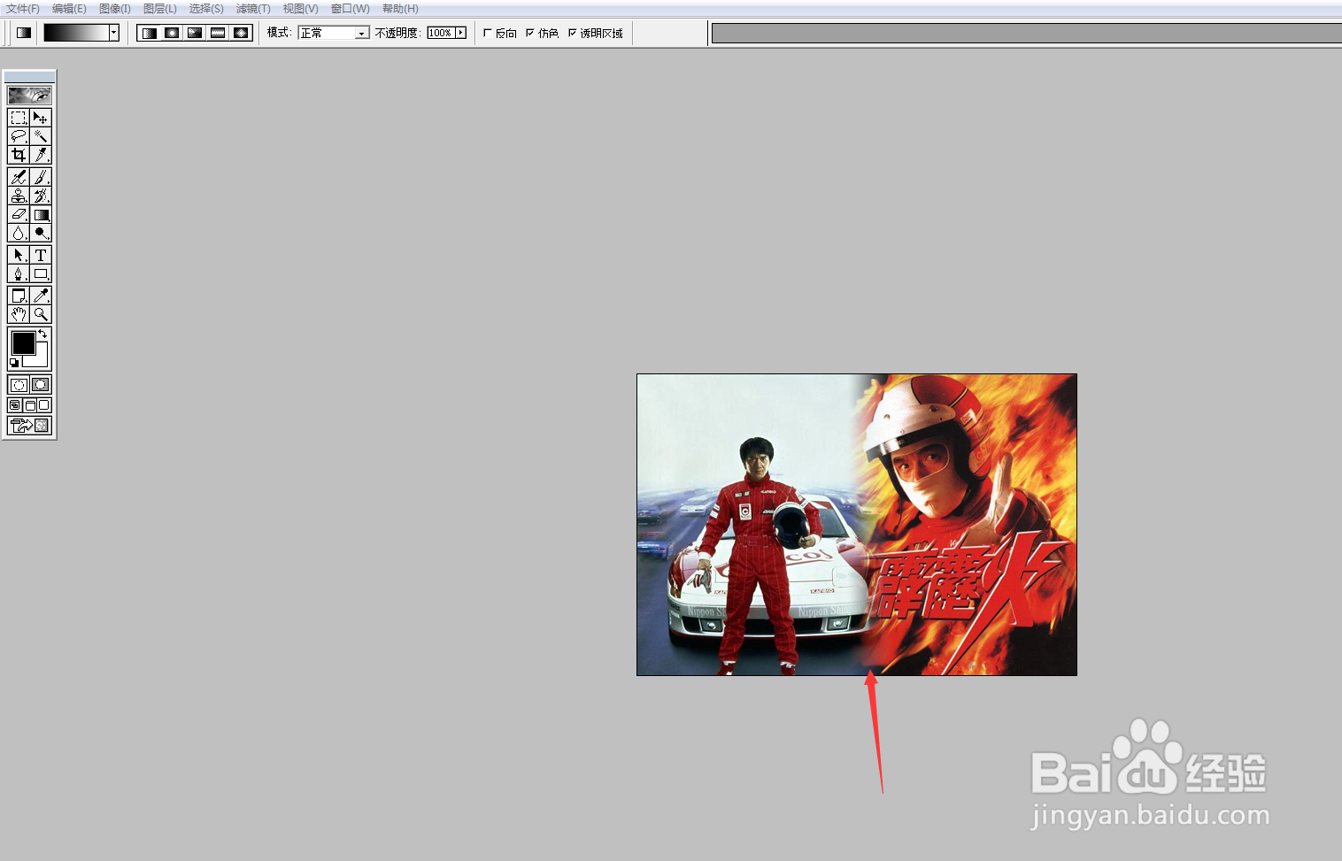Select the Pen tool
Screen dimensions: 1342x861
19,273
